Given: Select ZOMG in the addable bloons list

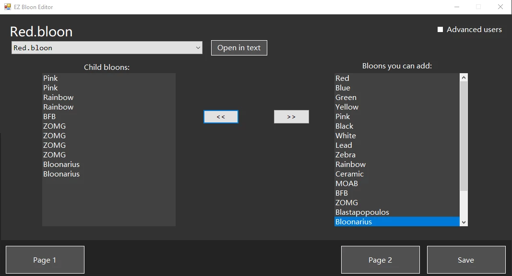Looking at the screenshot, I should click(397, 202).
